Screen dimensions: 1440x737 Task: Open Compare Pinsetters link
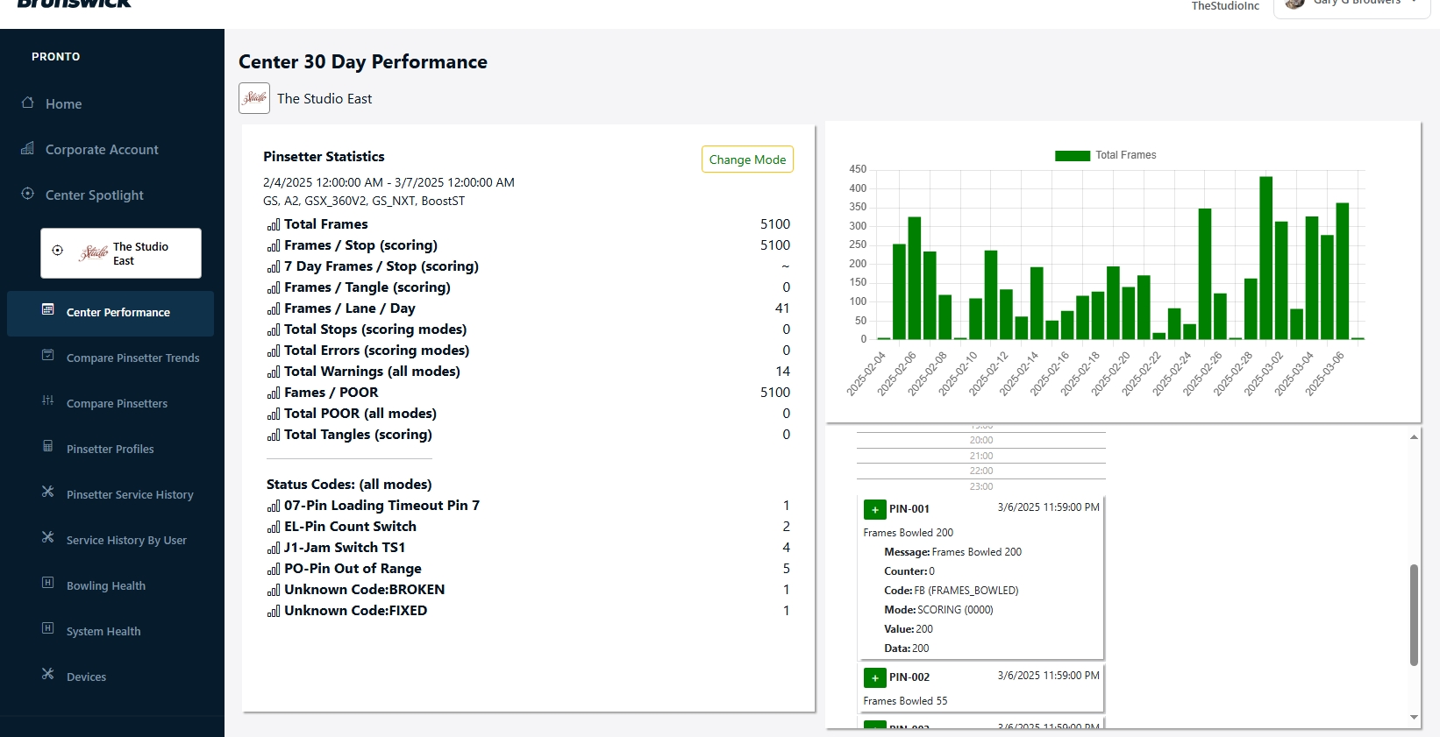coord(110,403)
